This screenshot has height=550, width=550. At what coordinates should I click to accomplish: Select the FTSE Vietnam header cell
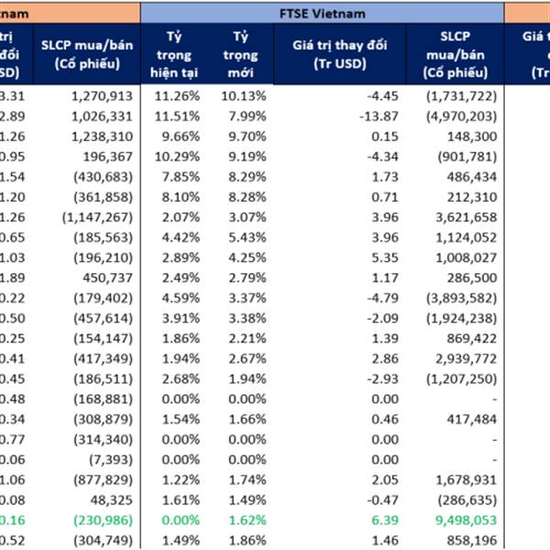tap(323, 14)
